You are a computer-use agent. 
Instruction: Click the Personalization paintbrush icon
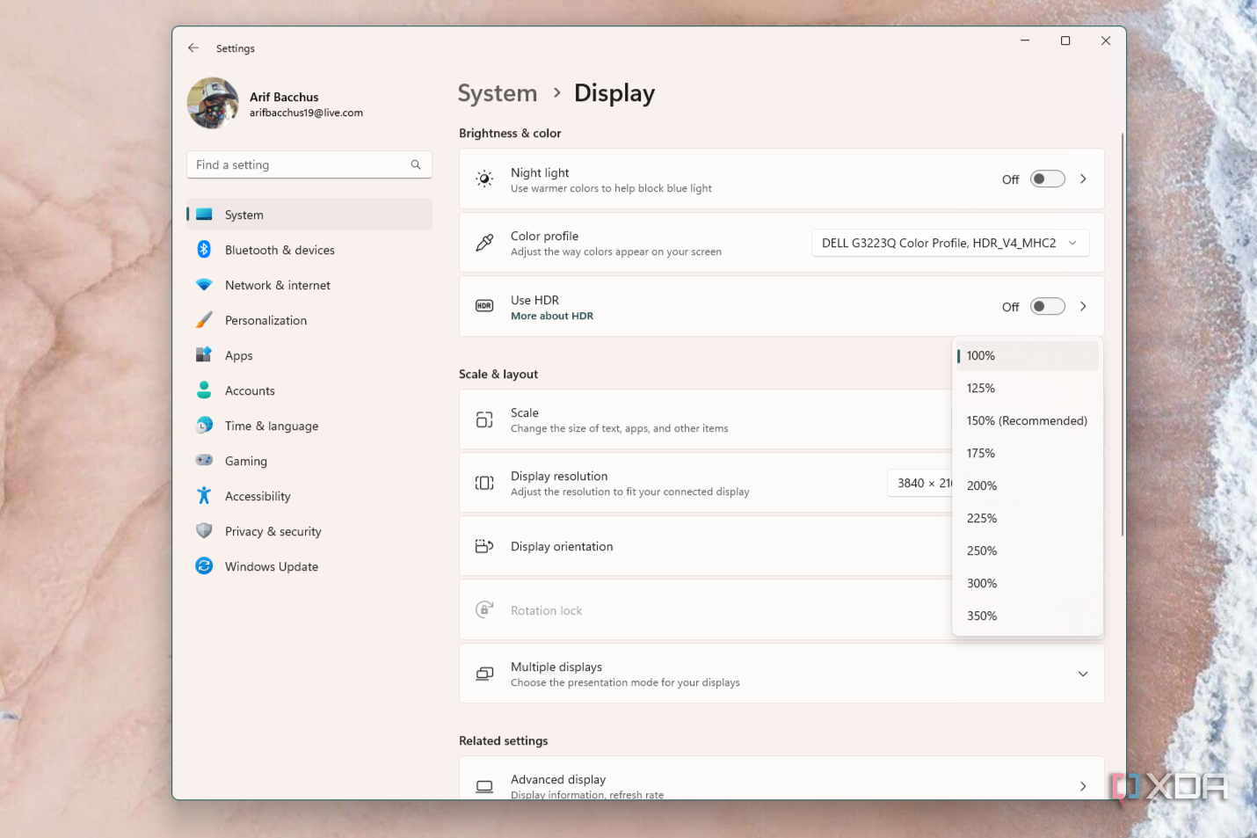204,320
